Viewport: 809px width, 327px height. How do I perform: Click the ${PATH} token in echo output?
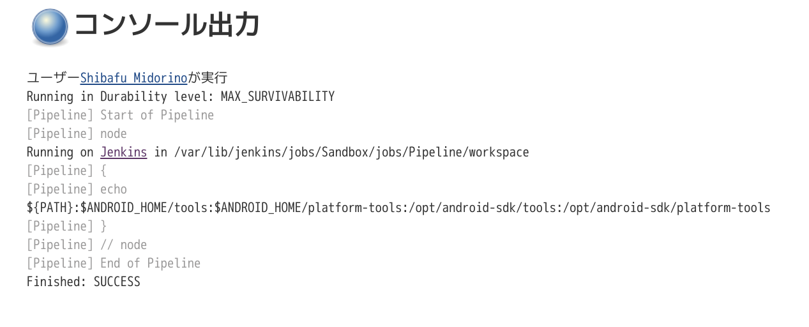[x=50, y=208]
